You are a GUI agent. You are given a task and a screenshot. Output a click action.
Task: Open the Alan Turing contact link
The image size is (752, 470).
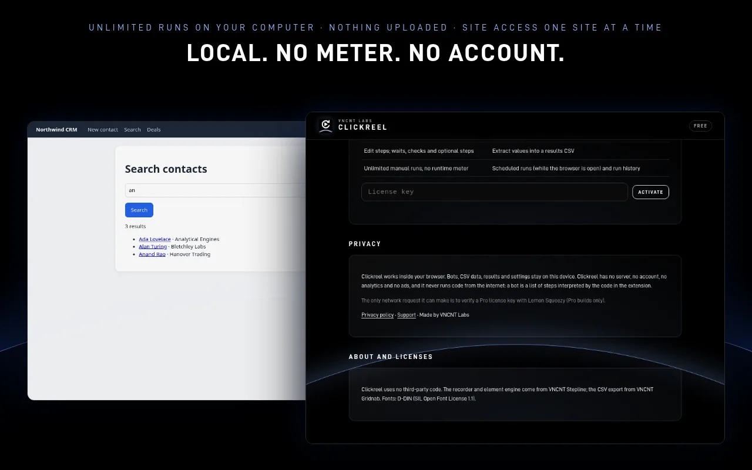tap(153, 247)
